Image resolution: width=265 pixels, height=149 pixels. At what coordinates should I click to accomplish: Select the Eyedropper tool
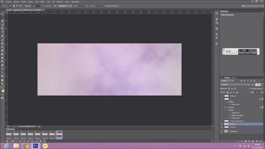tap(2, 32)
